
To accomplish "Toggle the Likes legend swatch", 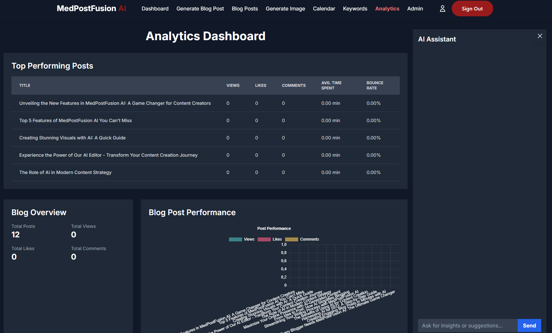I will (264, 239).
